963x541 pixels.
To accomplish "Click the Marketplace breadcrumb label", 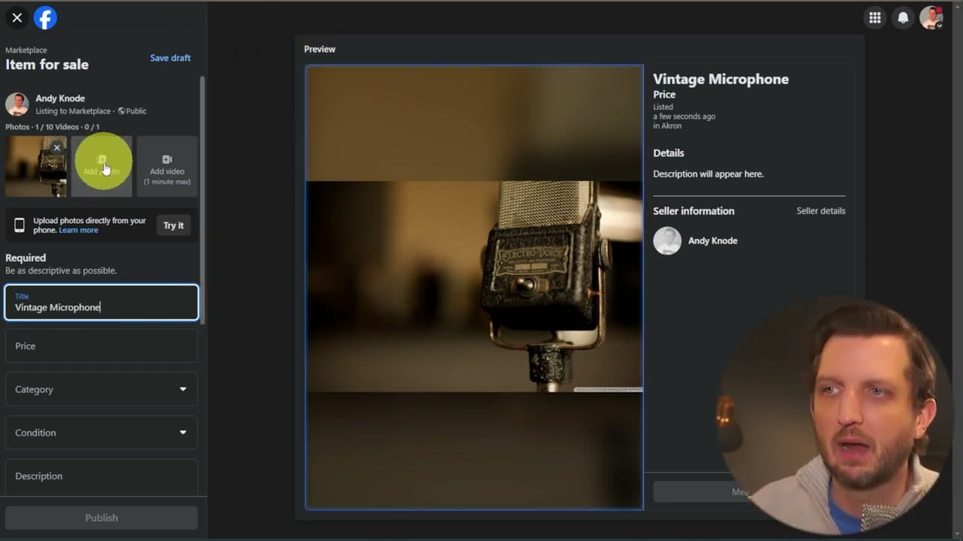I will [x=26, y=50].
